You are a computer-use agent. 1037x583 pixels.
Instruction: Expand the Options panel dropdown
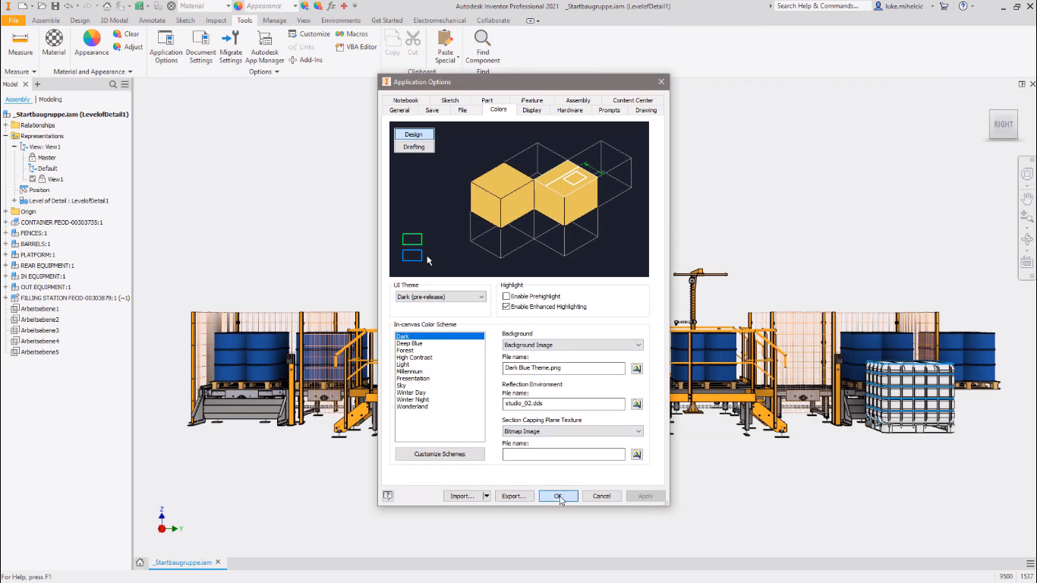264,71
